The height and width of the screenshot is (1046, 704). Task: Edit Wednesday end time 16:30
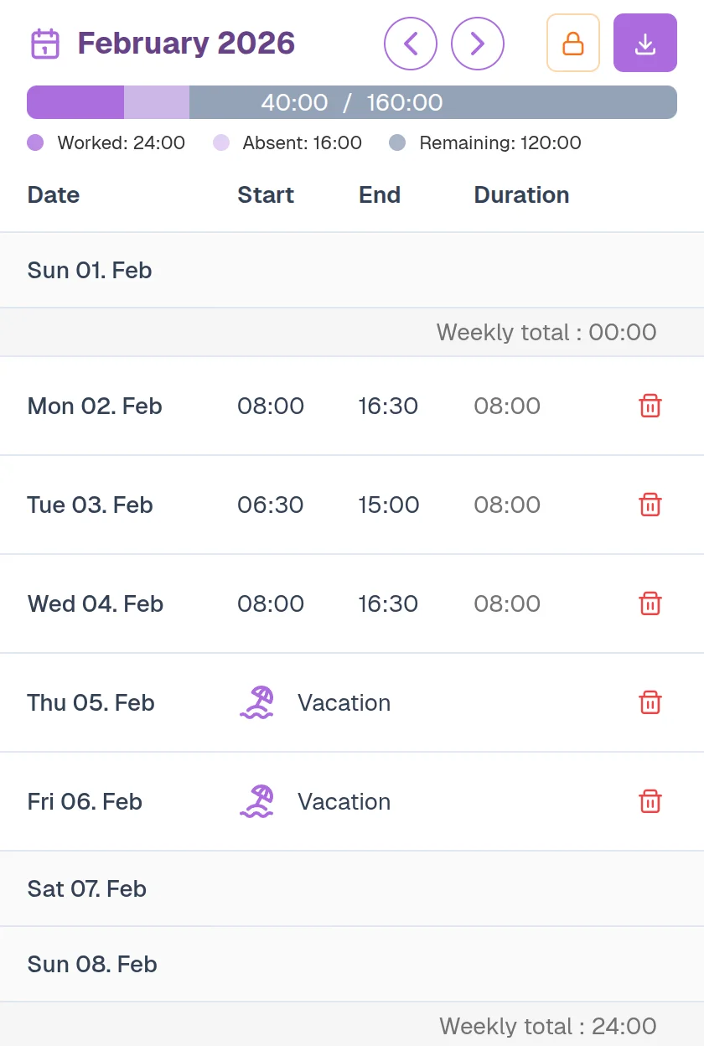(x=388, y=604)
